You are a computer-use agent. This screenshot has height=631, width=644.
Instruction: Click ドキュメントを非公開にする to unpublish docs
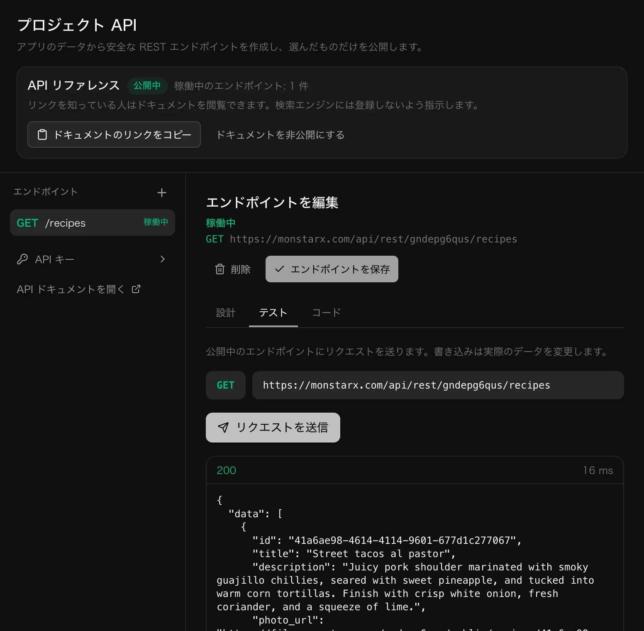click(281, 135)
